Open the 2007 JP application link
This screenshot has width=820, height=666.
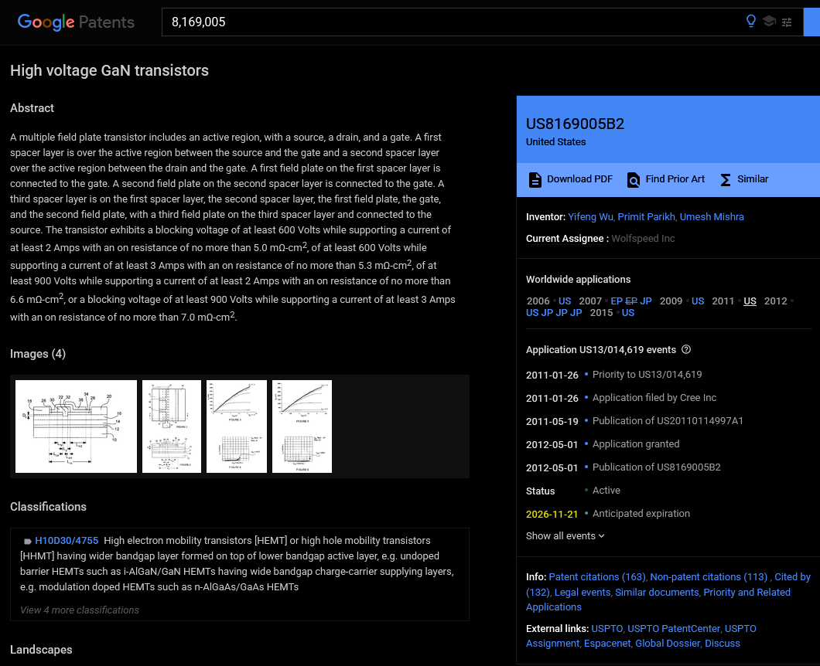(x=646, y=301)
